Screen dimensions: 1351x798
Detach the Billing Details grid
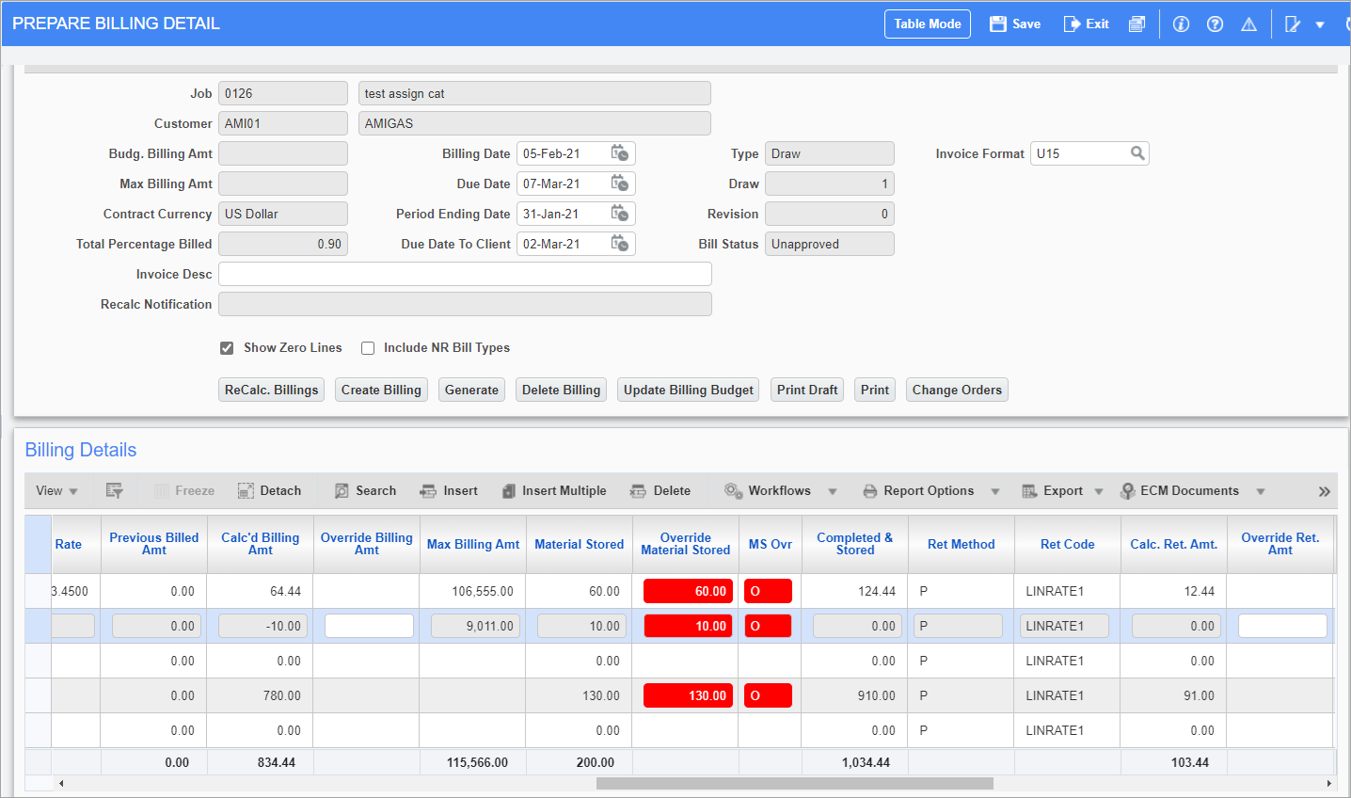click(x=270, y=490)
